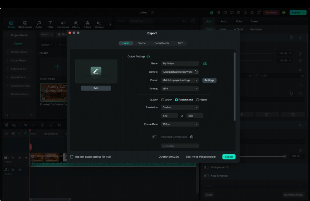310x201 pixels.
Task: Open the By Quality dropdown
Action: click(x=180, y=146)
